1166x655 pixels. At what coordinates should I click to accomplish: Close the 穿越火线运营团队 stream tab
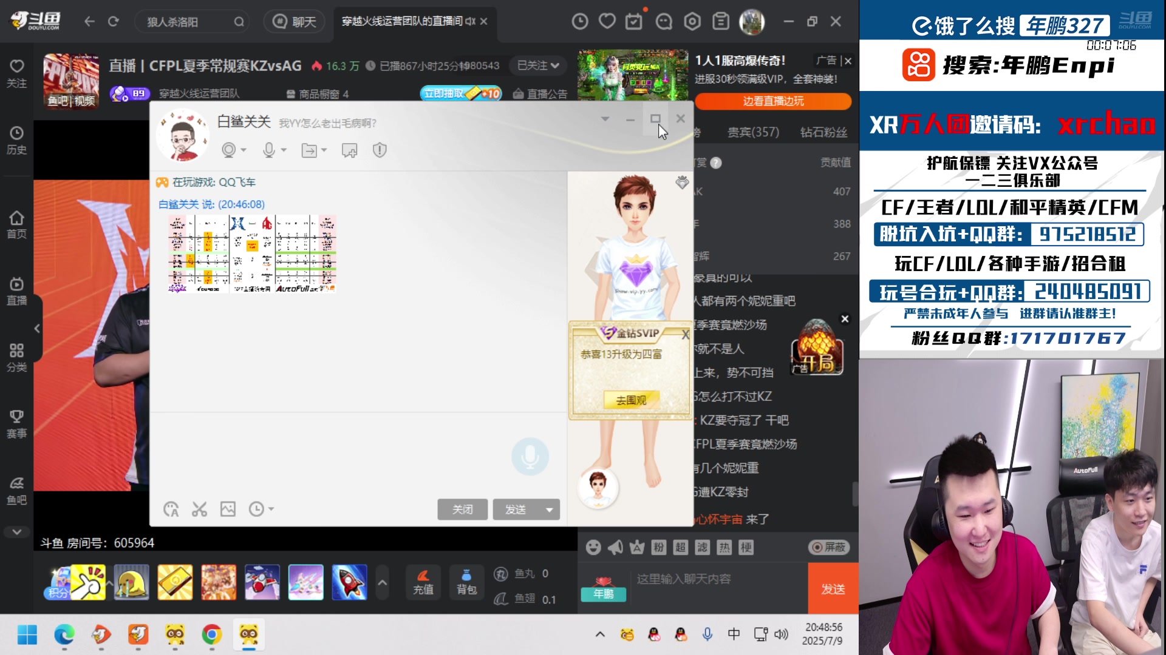483,22
